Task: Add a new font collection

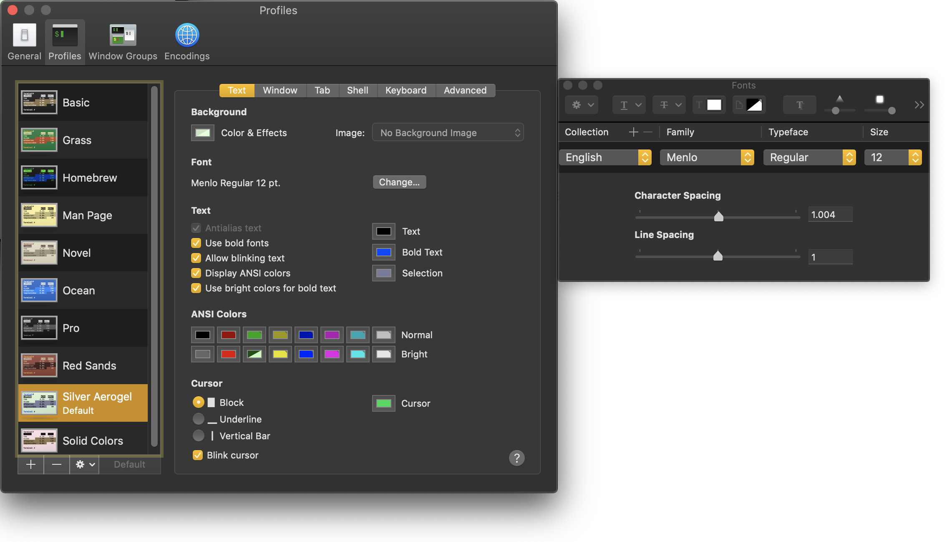Action: (633, 132)
